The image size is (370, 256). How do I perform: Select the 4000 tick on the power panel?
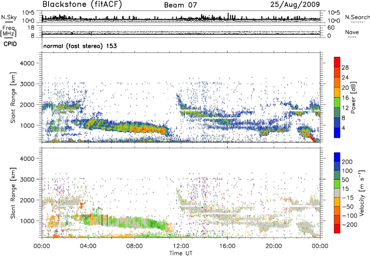pyautogui.click(x=27, y=63)
